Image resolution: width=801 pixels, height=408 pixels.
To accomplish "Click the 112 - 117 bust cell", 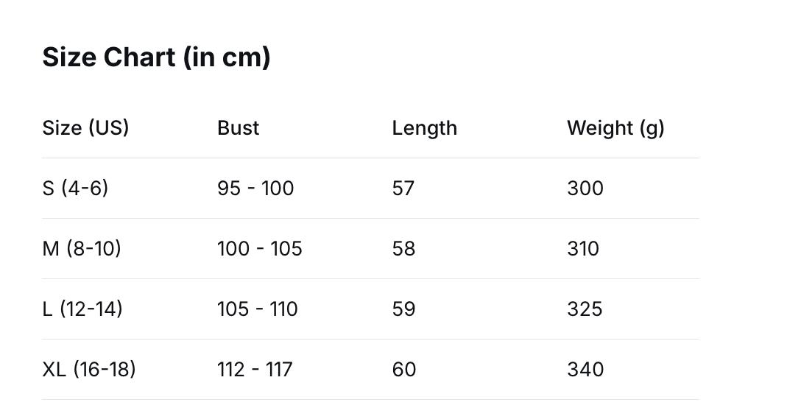I will 254,370.
